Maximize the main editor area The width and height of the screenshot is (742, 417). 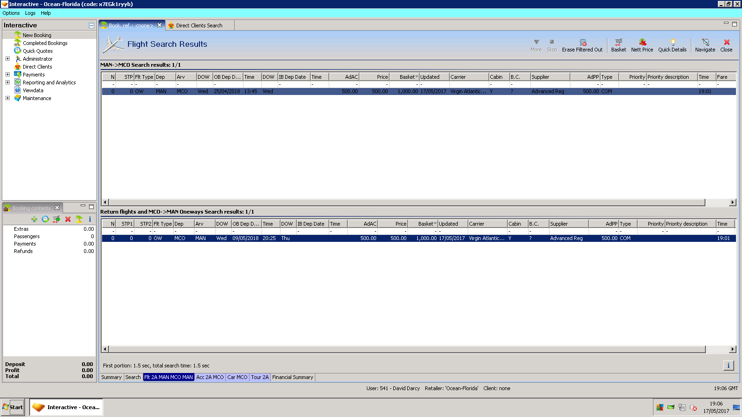pos(735,24)
